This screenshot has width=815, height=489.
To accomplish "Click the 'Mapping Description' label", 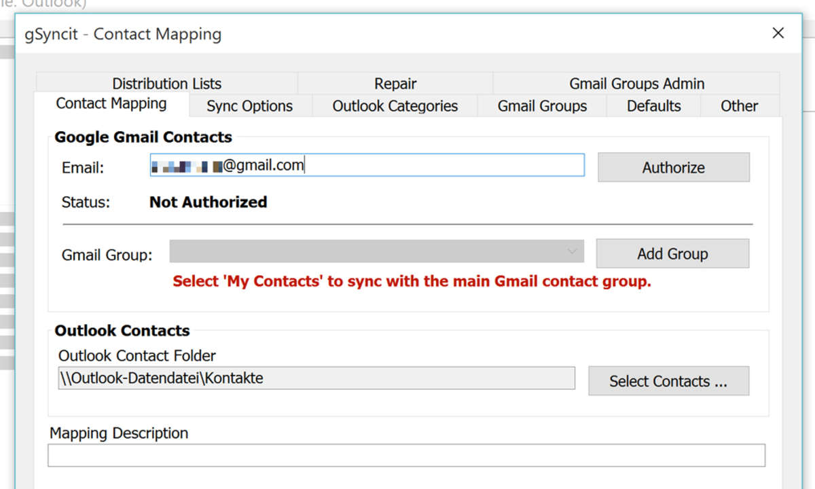I will point(119,433).
